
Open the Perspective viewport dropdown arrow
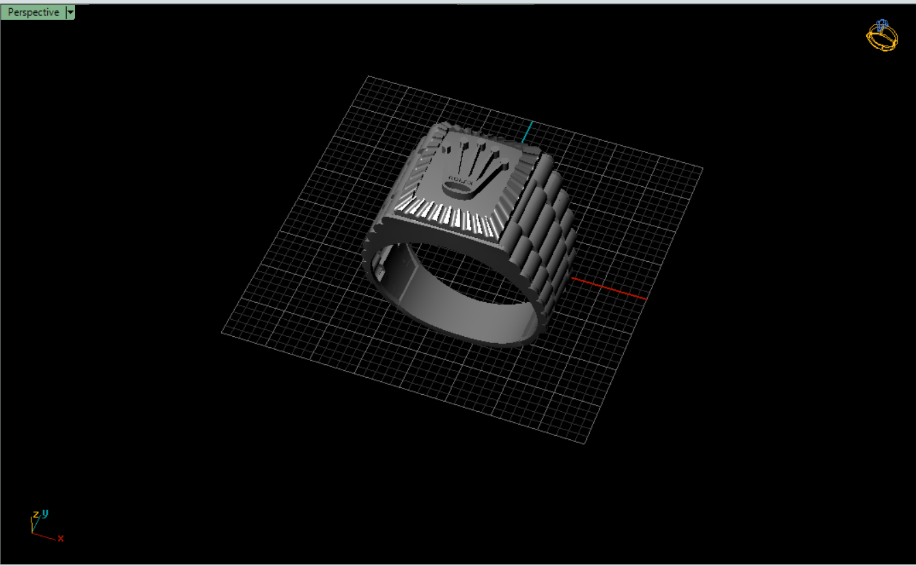(70, 12)
